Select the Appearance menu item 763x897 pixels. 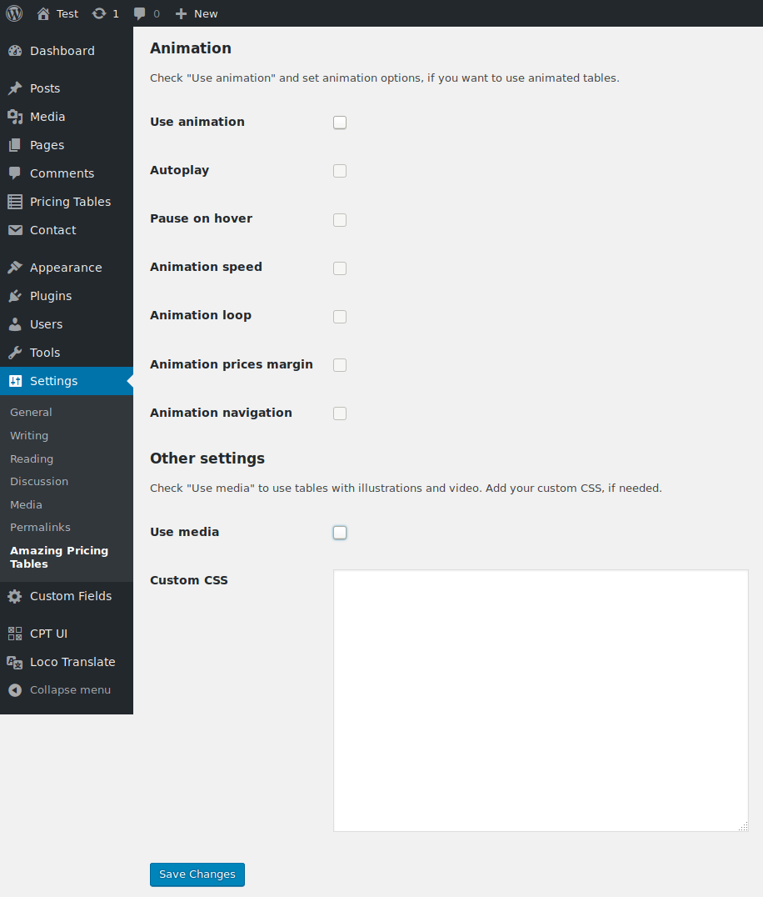coord(67,268)
